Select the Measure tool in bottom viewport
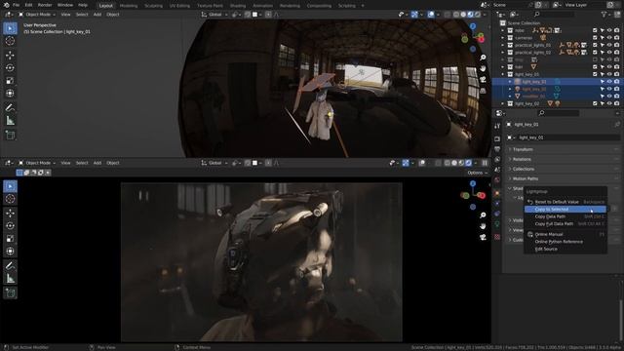Viewport: 624px width, 351px height. 10,279
